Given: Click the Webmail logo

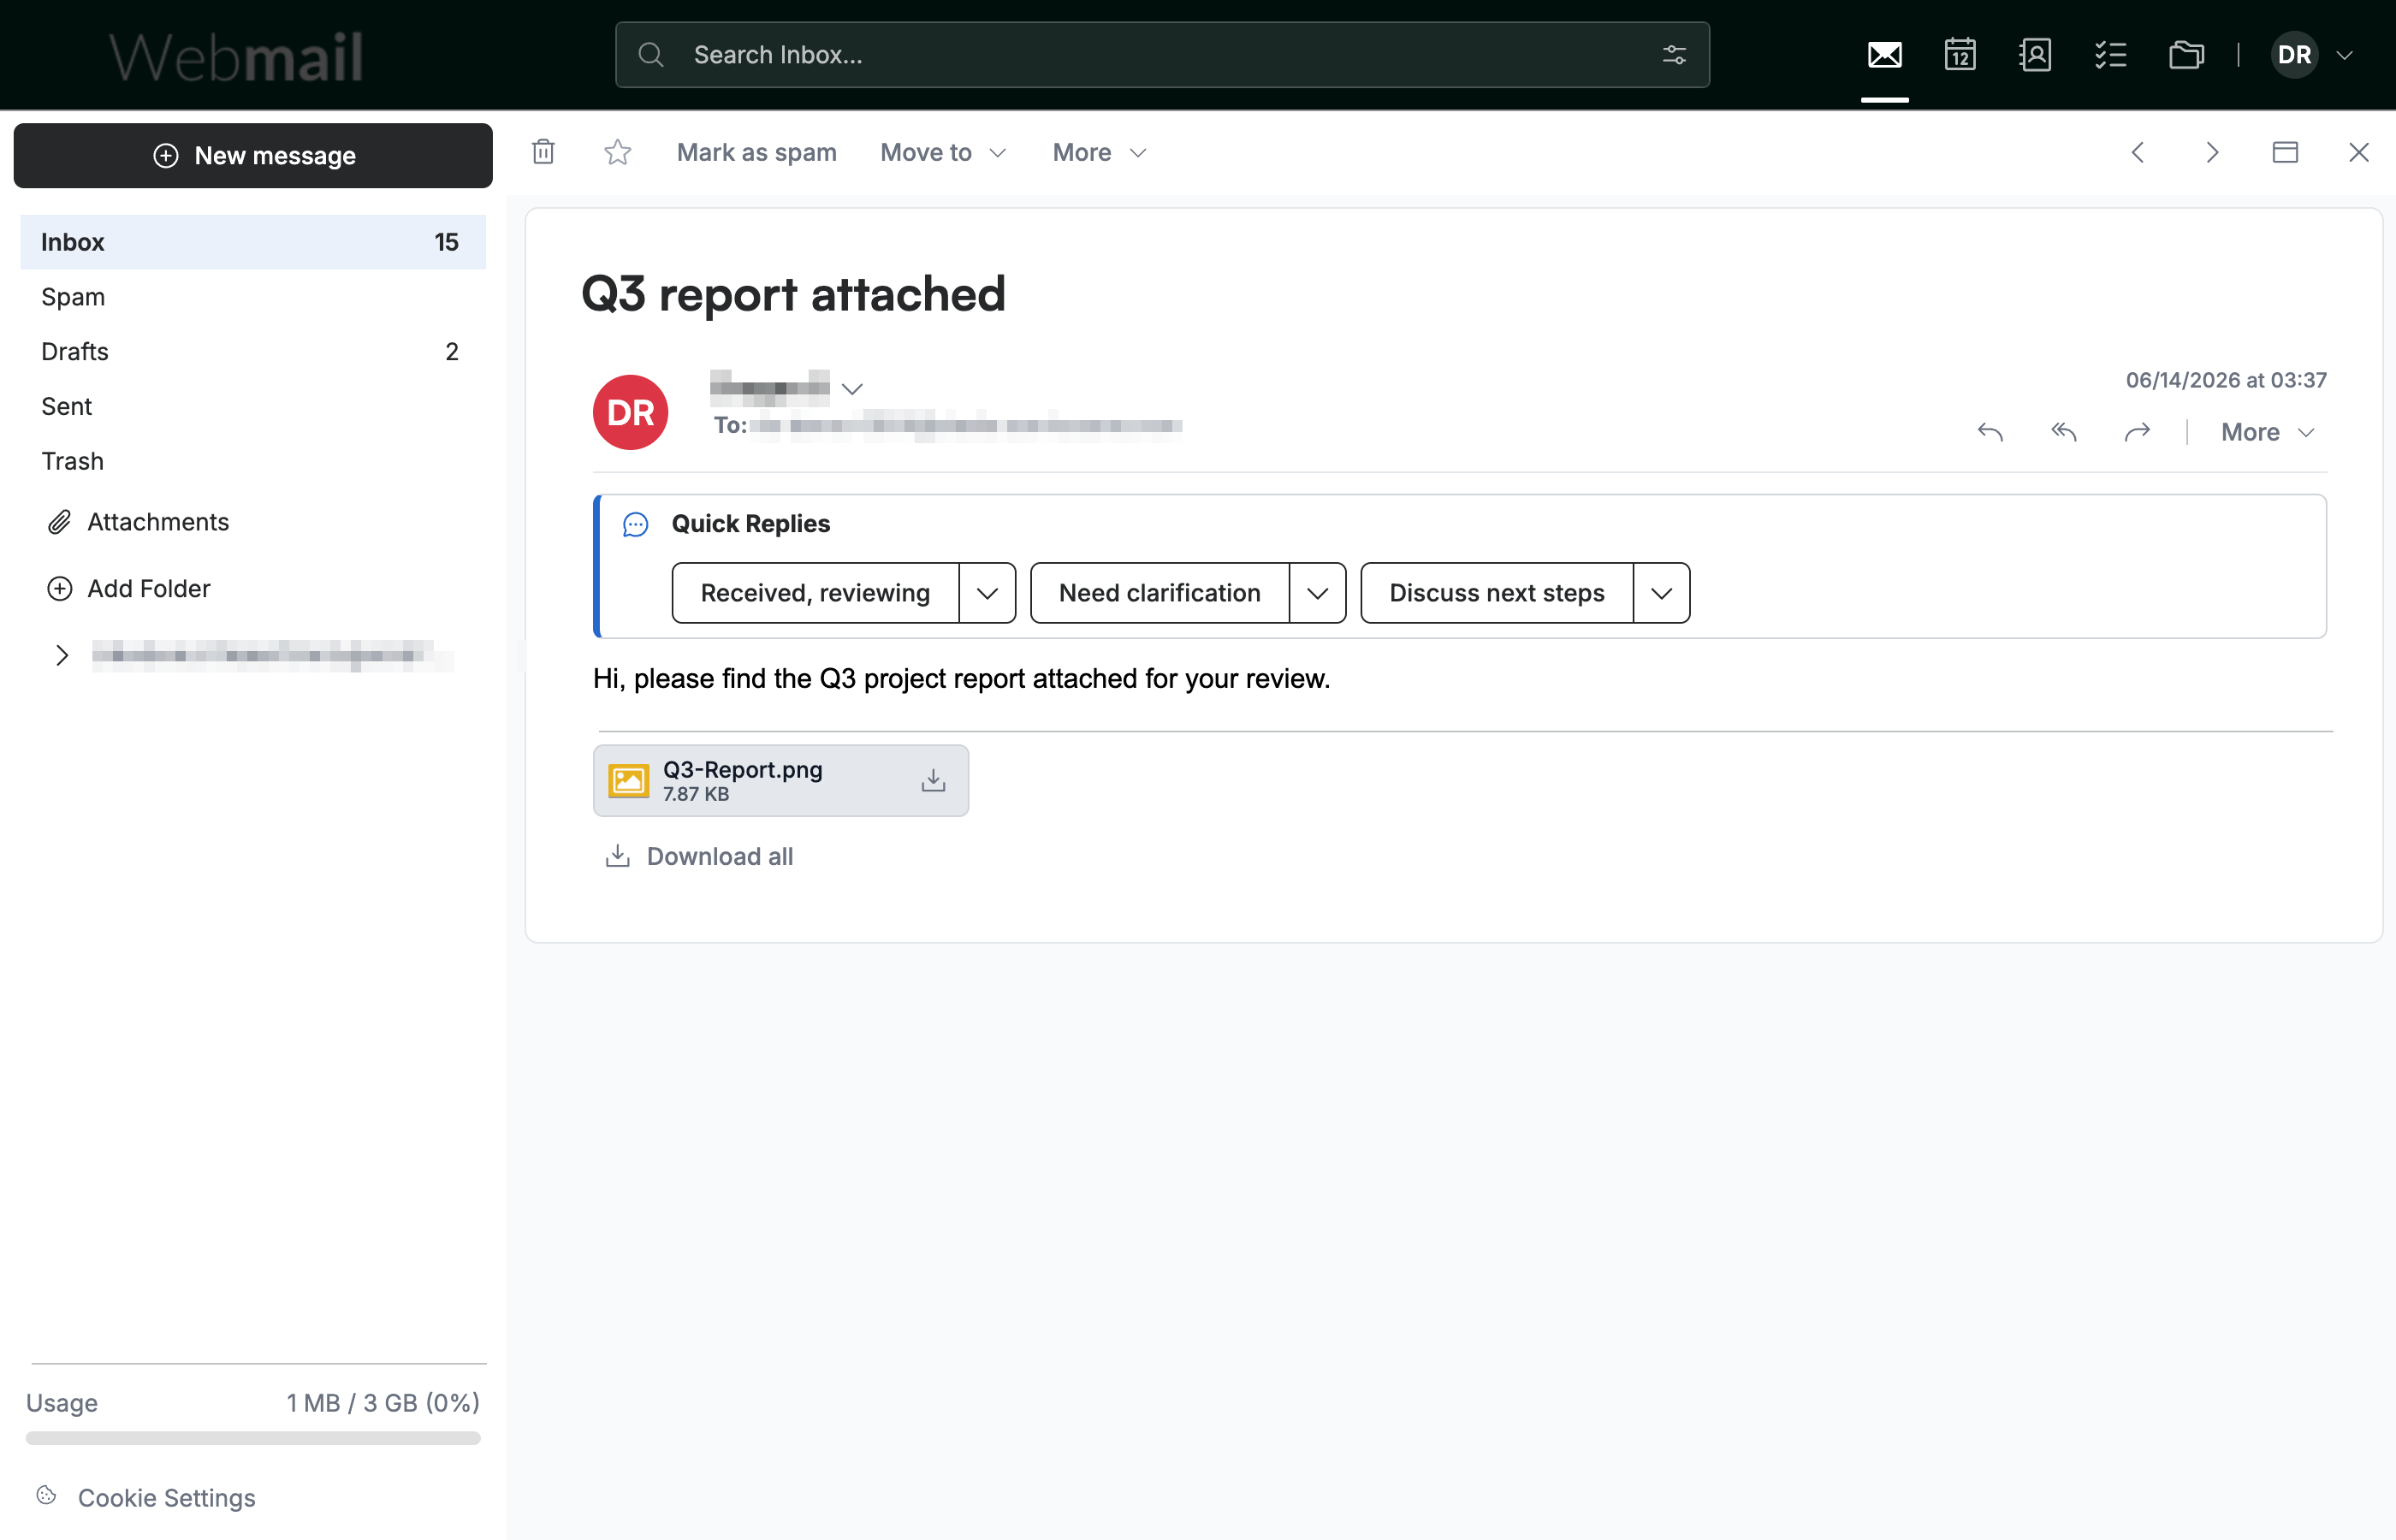Looking at the screenshot, I should 236,57.
